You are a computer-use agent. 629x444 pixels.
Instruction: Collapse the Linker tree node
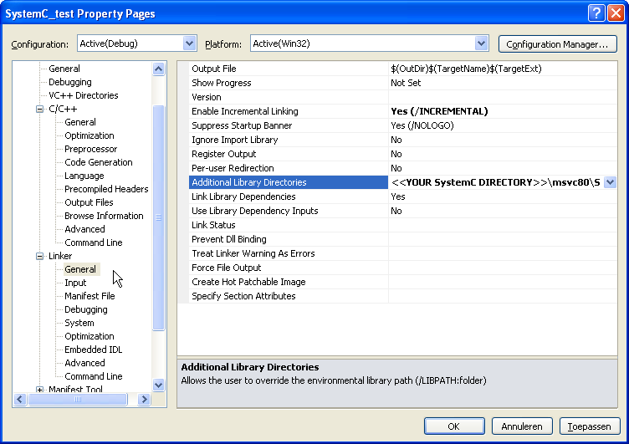[39, 256]
